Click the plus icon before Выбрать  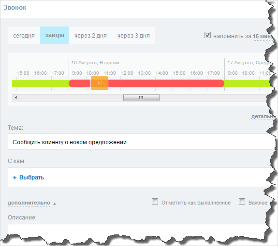[x=15, y=178]
